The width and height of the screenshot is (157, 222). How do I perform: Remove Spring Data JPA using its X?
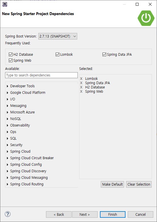(81, 83)
